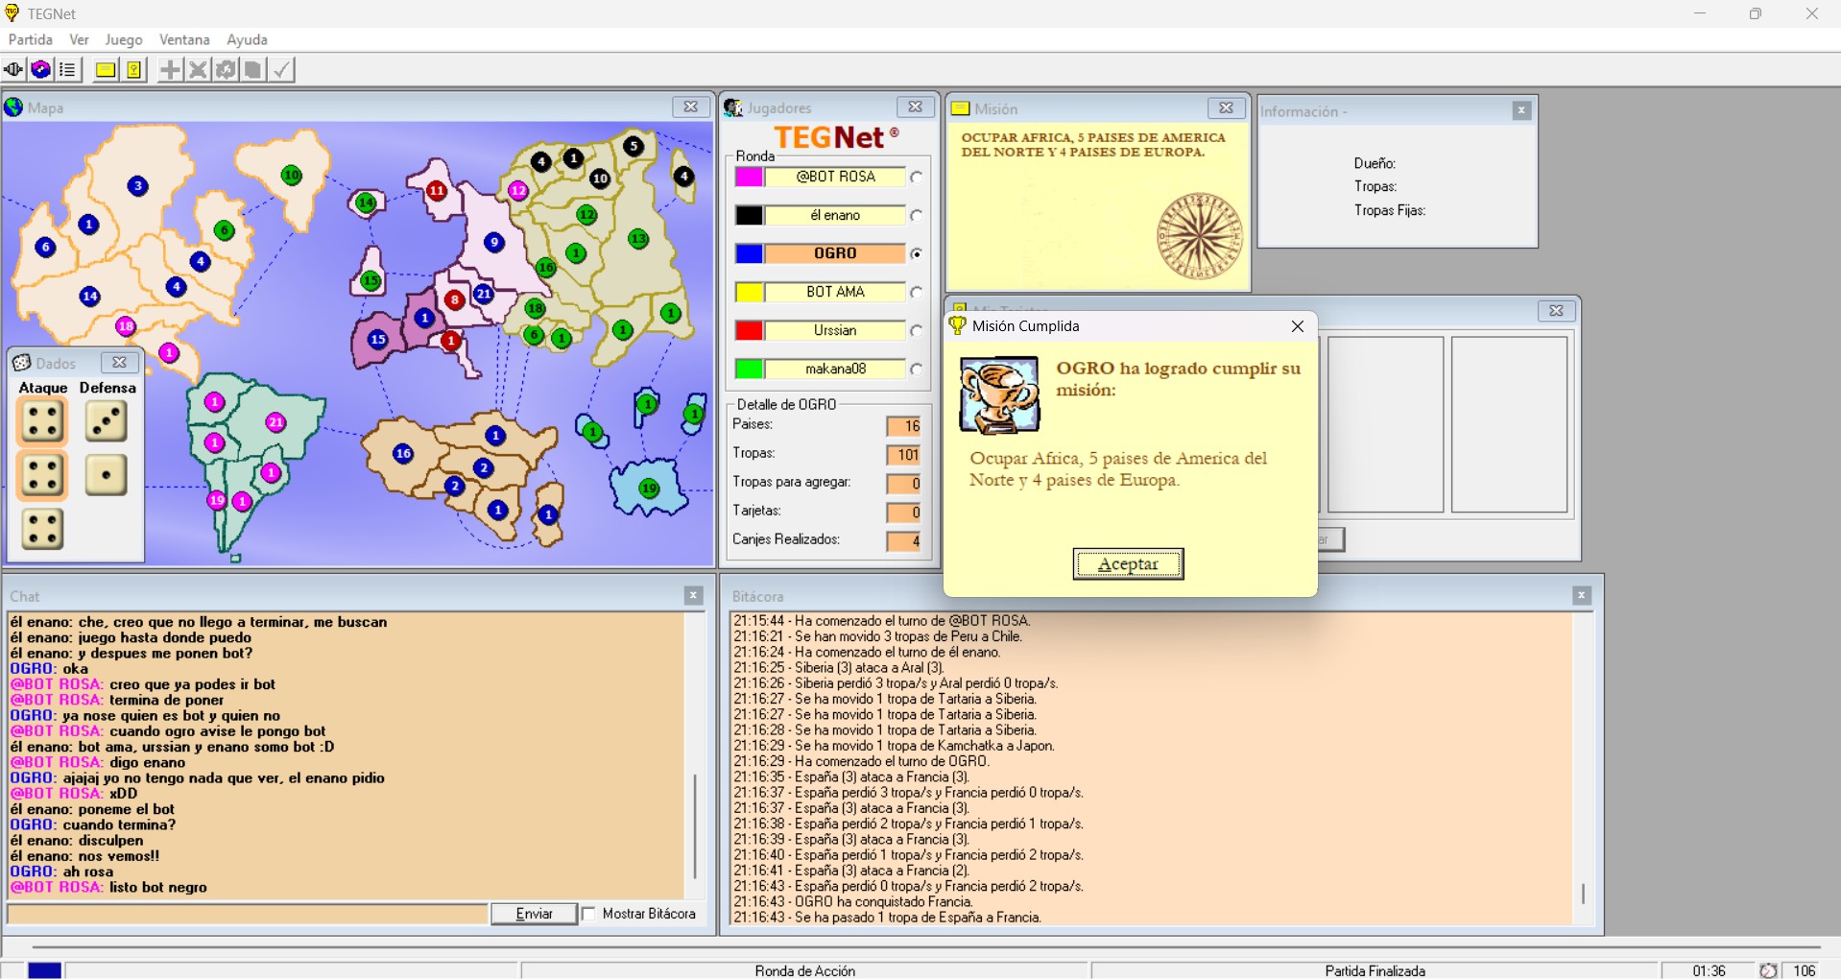Click the yellow trophy card toolbar icon
1841x979 pixels.
click(134, 70)
